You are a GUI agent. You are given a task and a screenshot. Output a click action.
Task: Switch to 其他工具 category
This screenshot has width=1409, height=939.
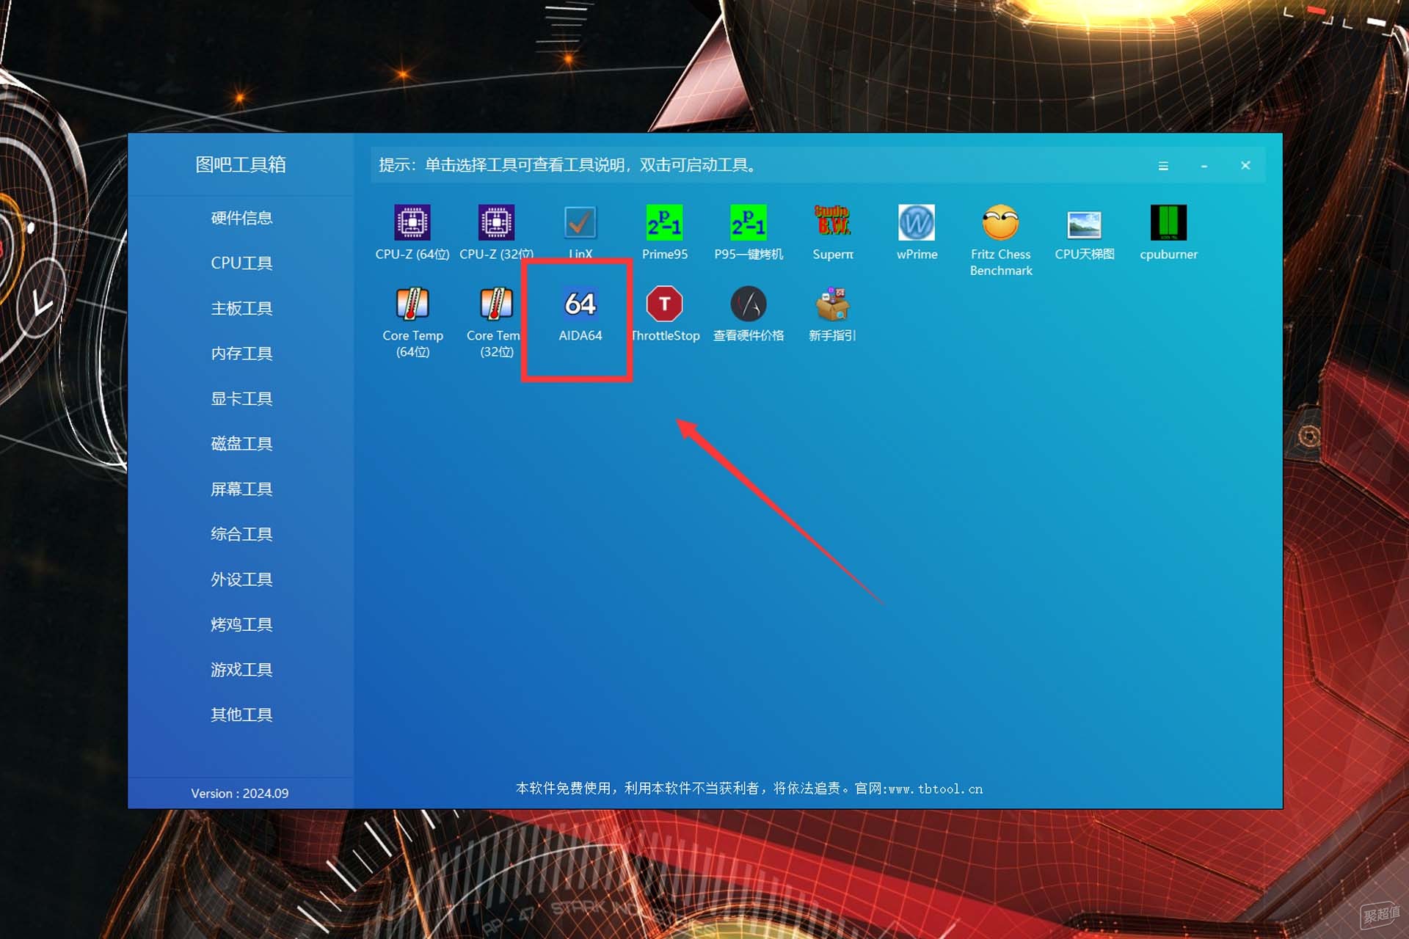[x=241, y=714]
